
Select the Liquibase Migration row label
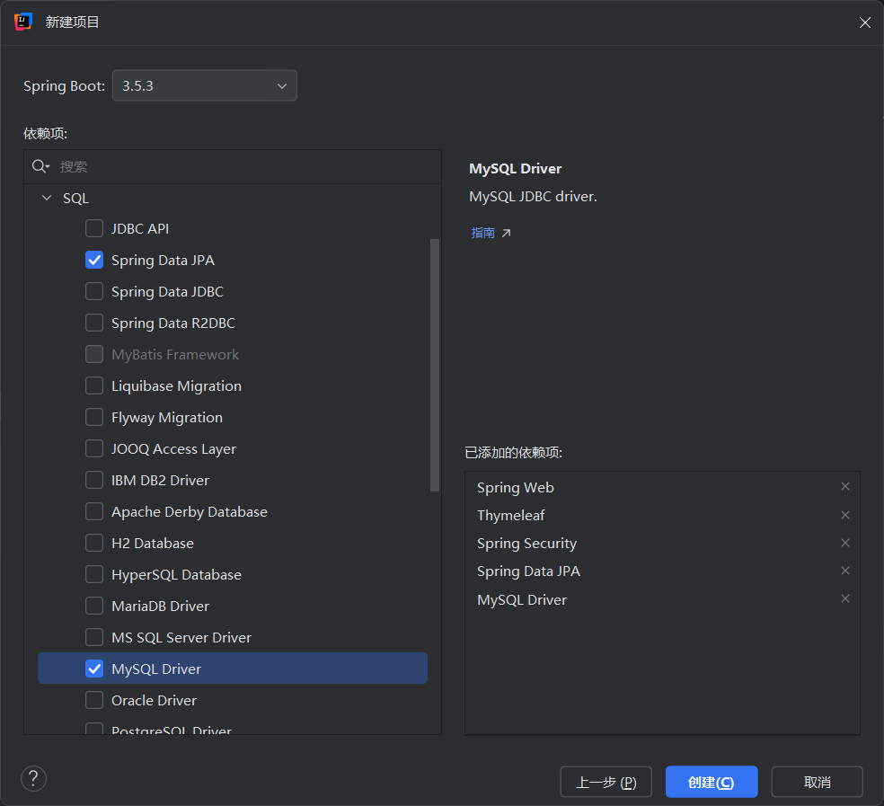point(176,386)
